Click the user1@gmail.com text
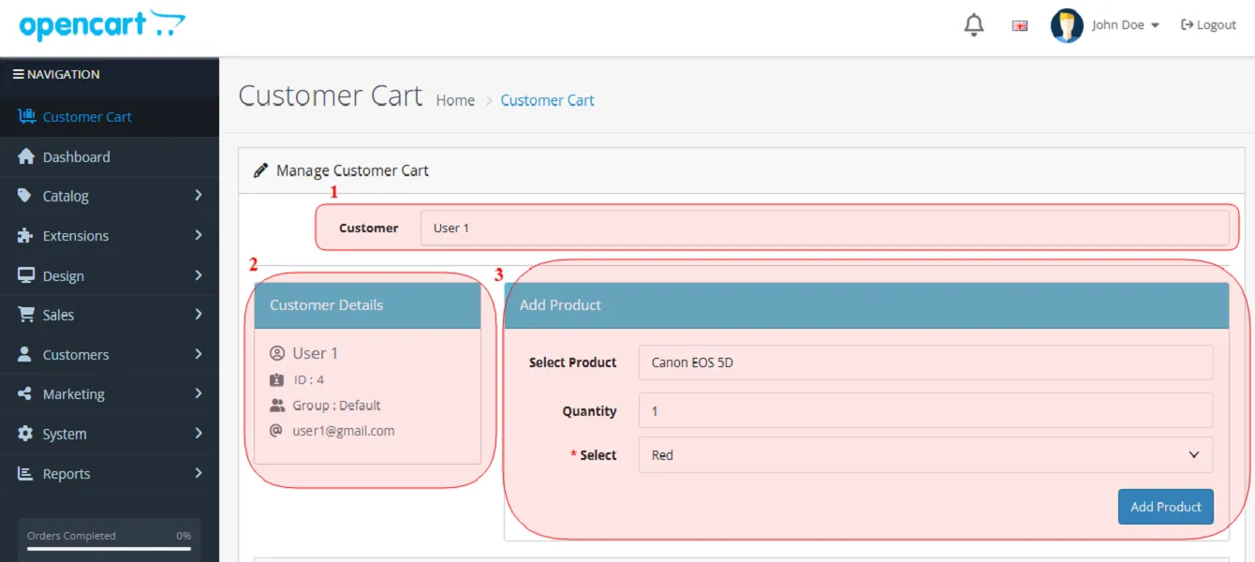Viewport: 1255px width, 562px height. [344, 431]
